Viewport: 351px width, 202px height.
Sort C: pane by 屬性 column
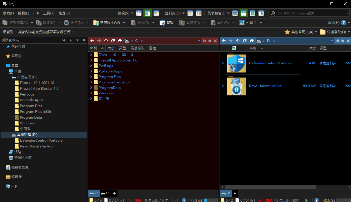pos(153,48)
